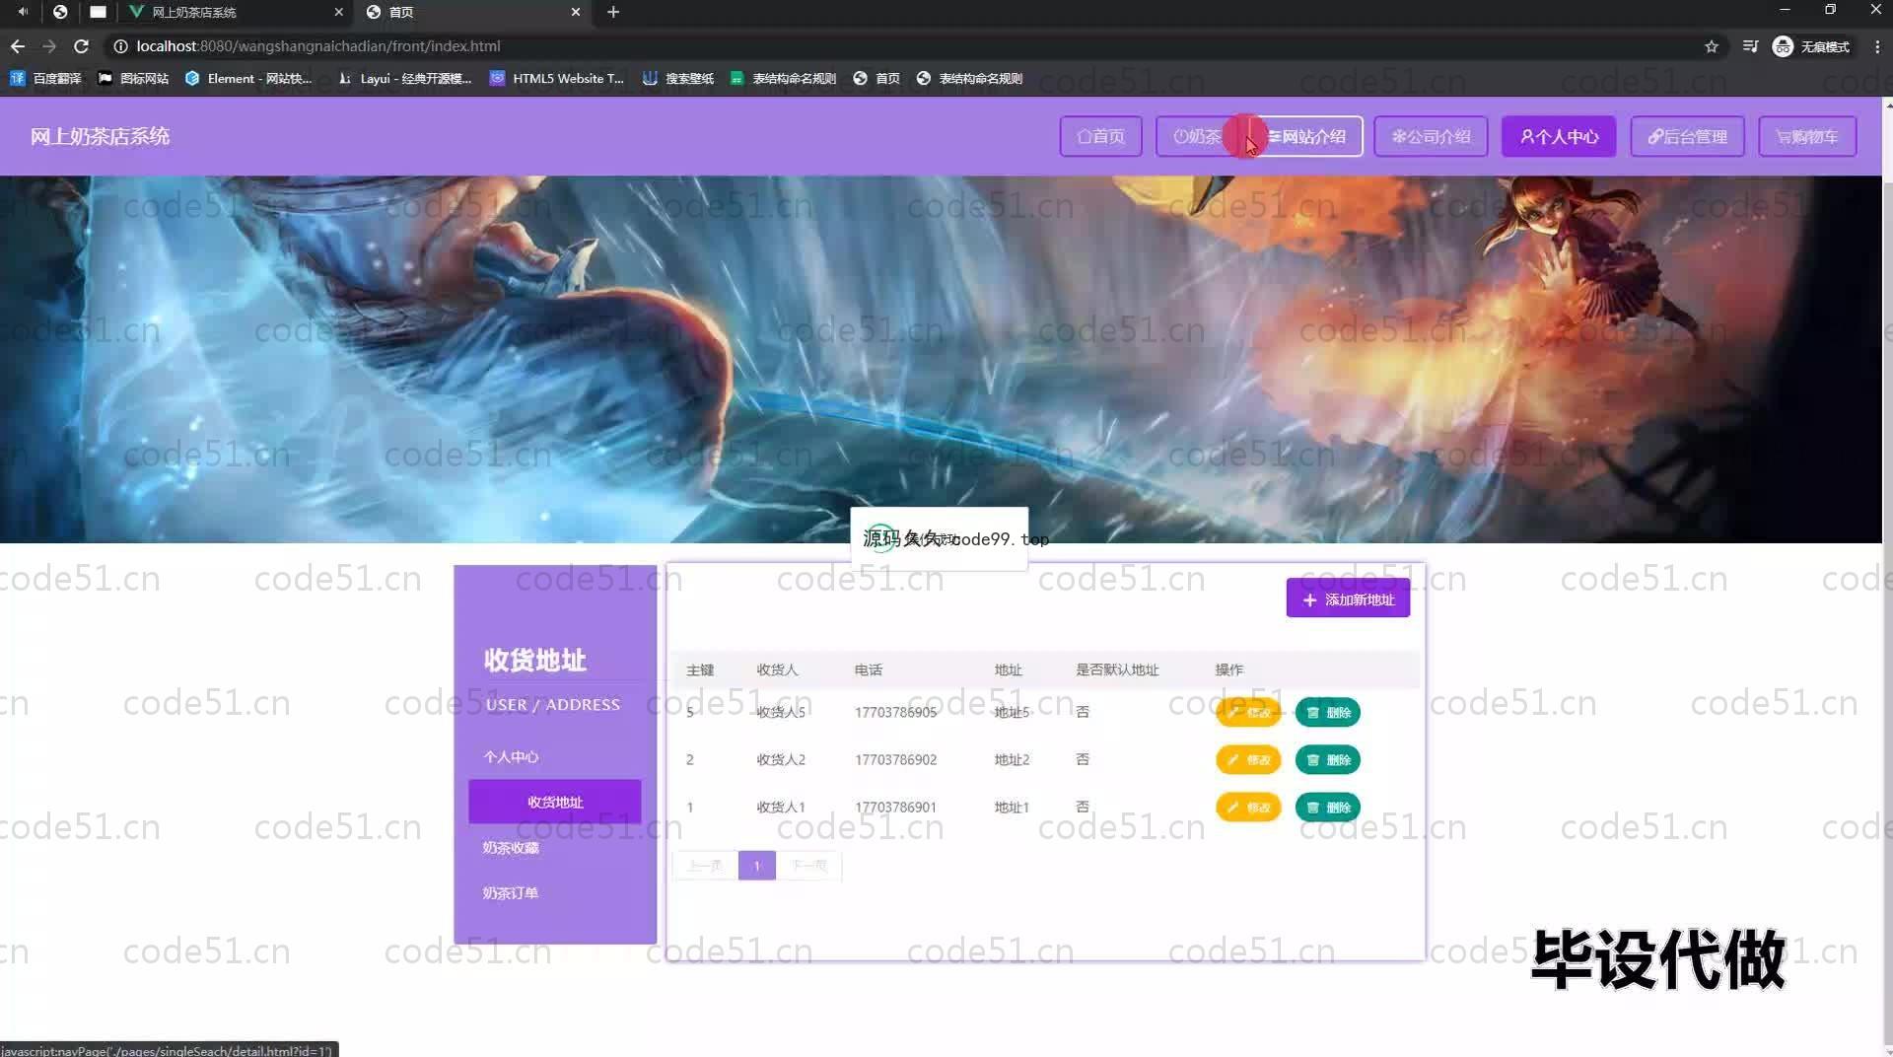Open 搜索壁纸 bookmark
The height and width of the screenshot is (1057, 1893).
click(678, 78)
